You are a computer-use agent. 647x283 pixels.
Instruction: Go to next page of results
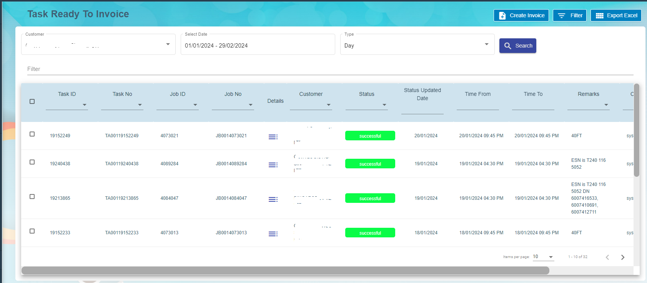623,257
